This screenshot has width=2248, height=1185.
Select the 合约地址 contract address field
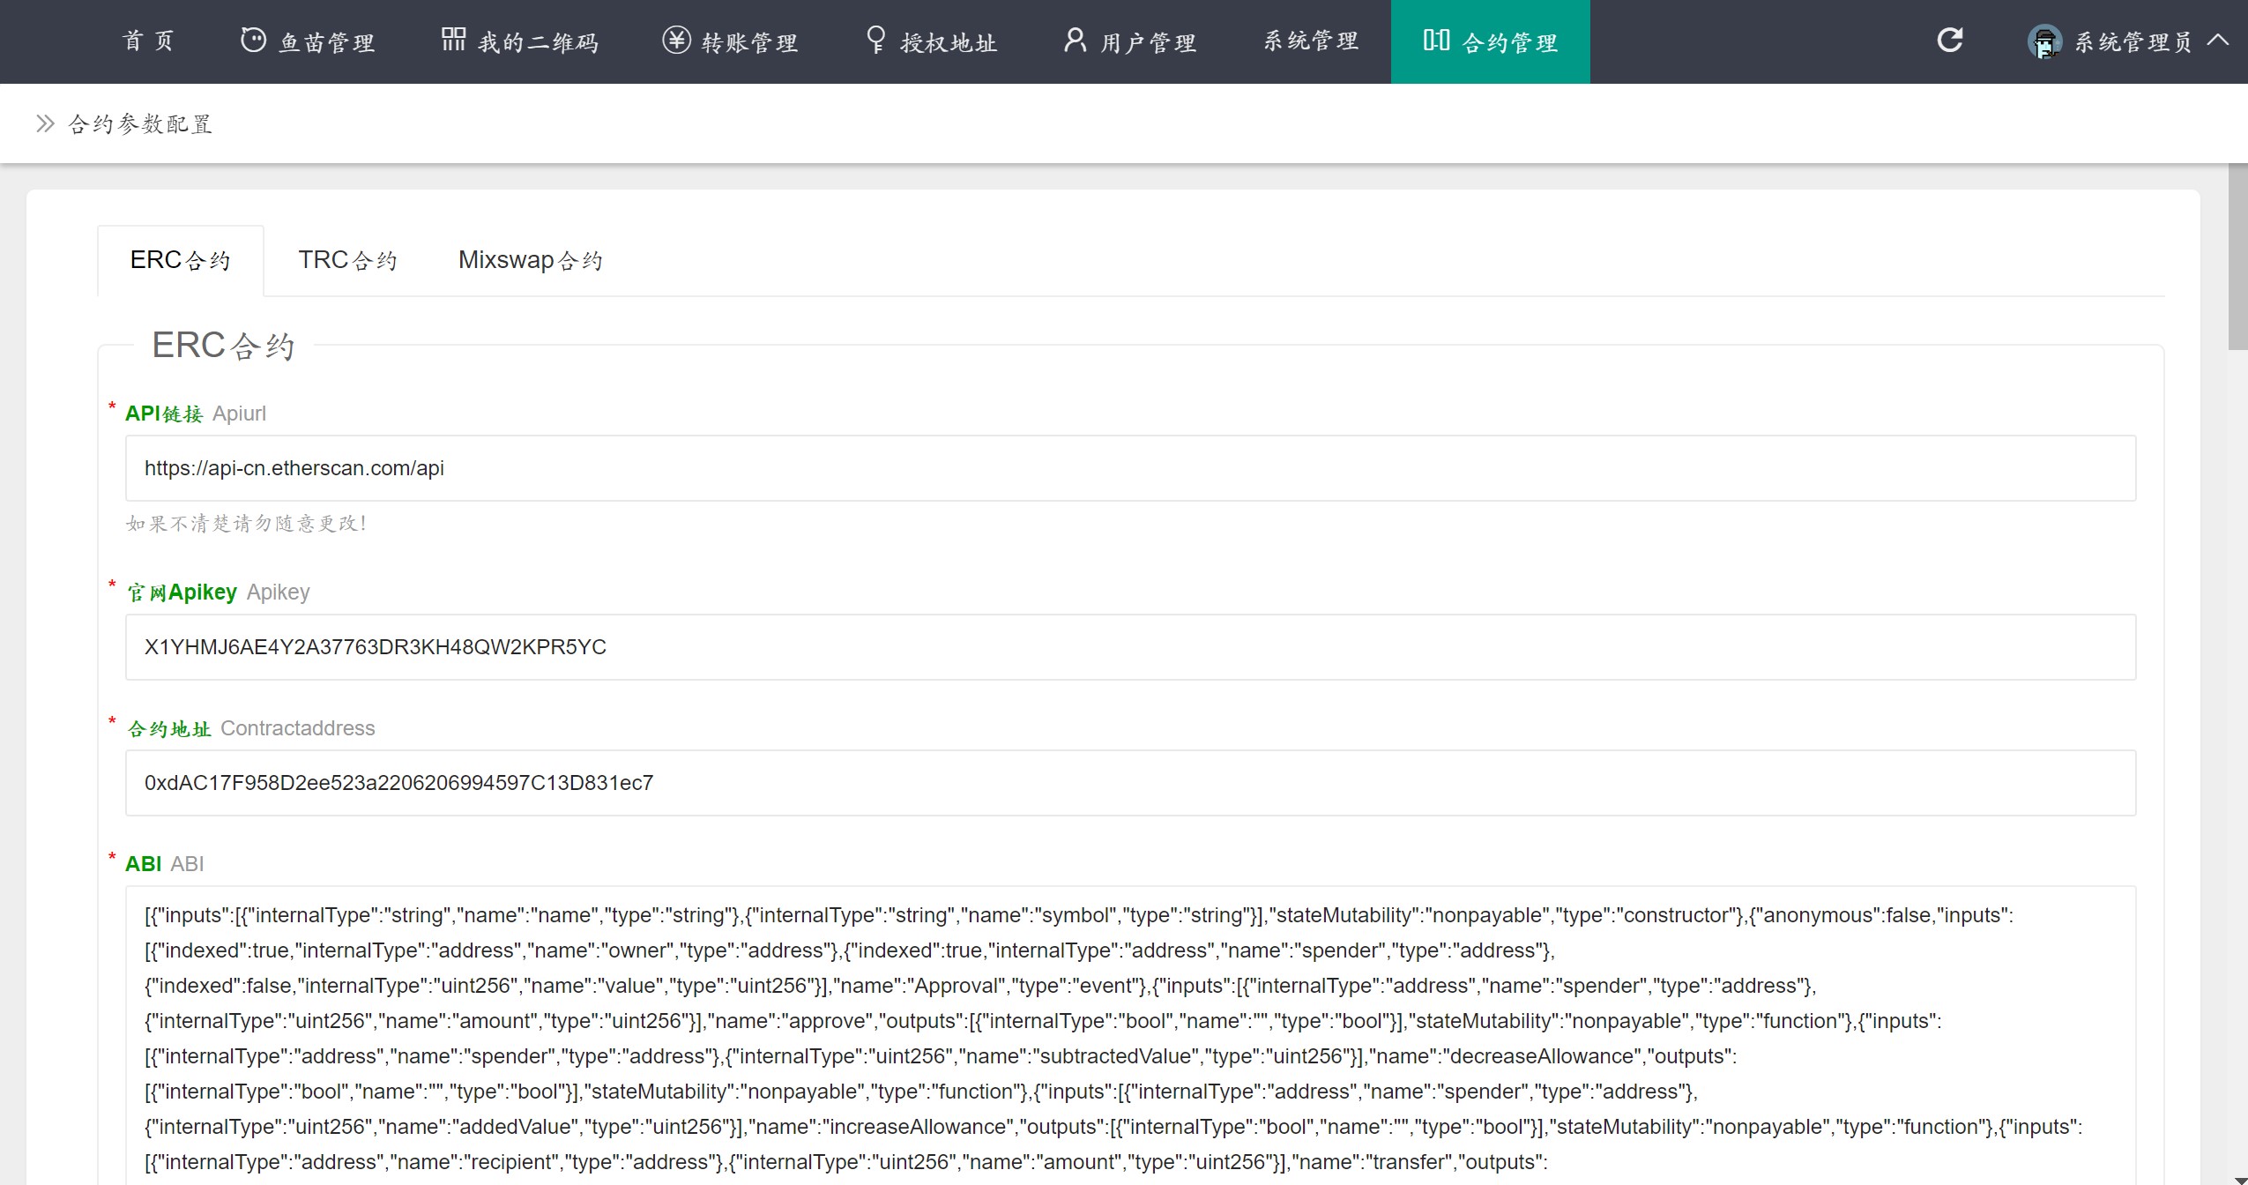(x=1128, y=782)
